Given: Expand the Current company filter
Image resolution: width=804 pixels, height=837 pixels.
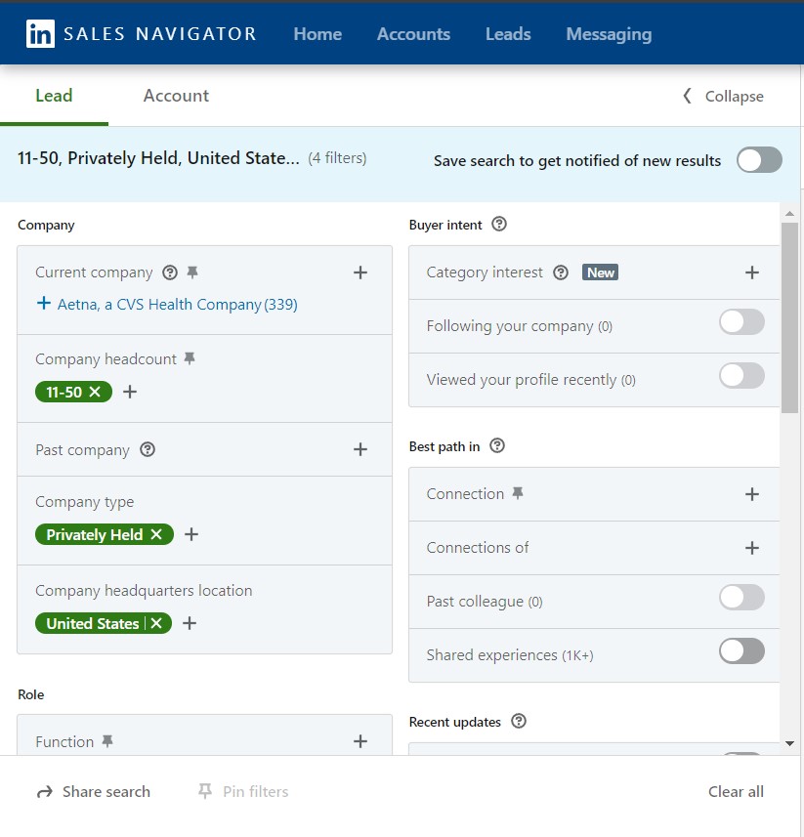Looking at the screenshot, I should click(x=360, y=272).
